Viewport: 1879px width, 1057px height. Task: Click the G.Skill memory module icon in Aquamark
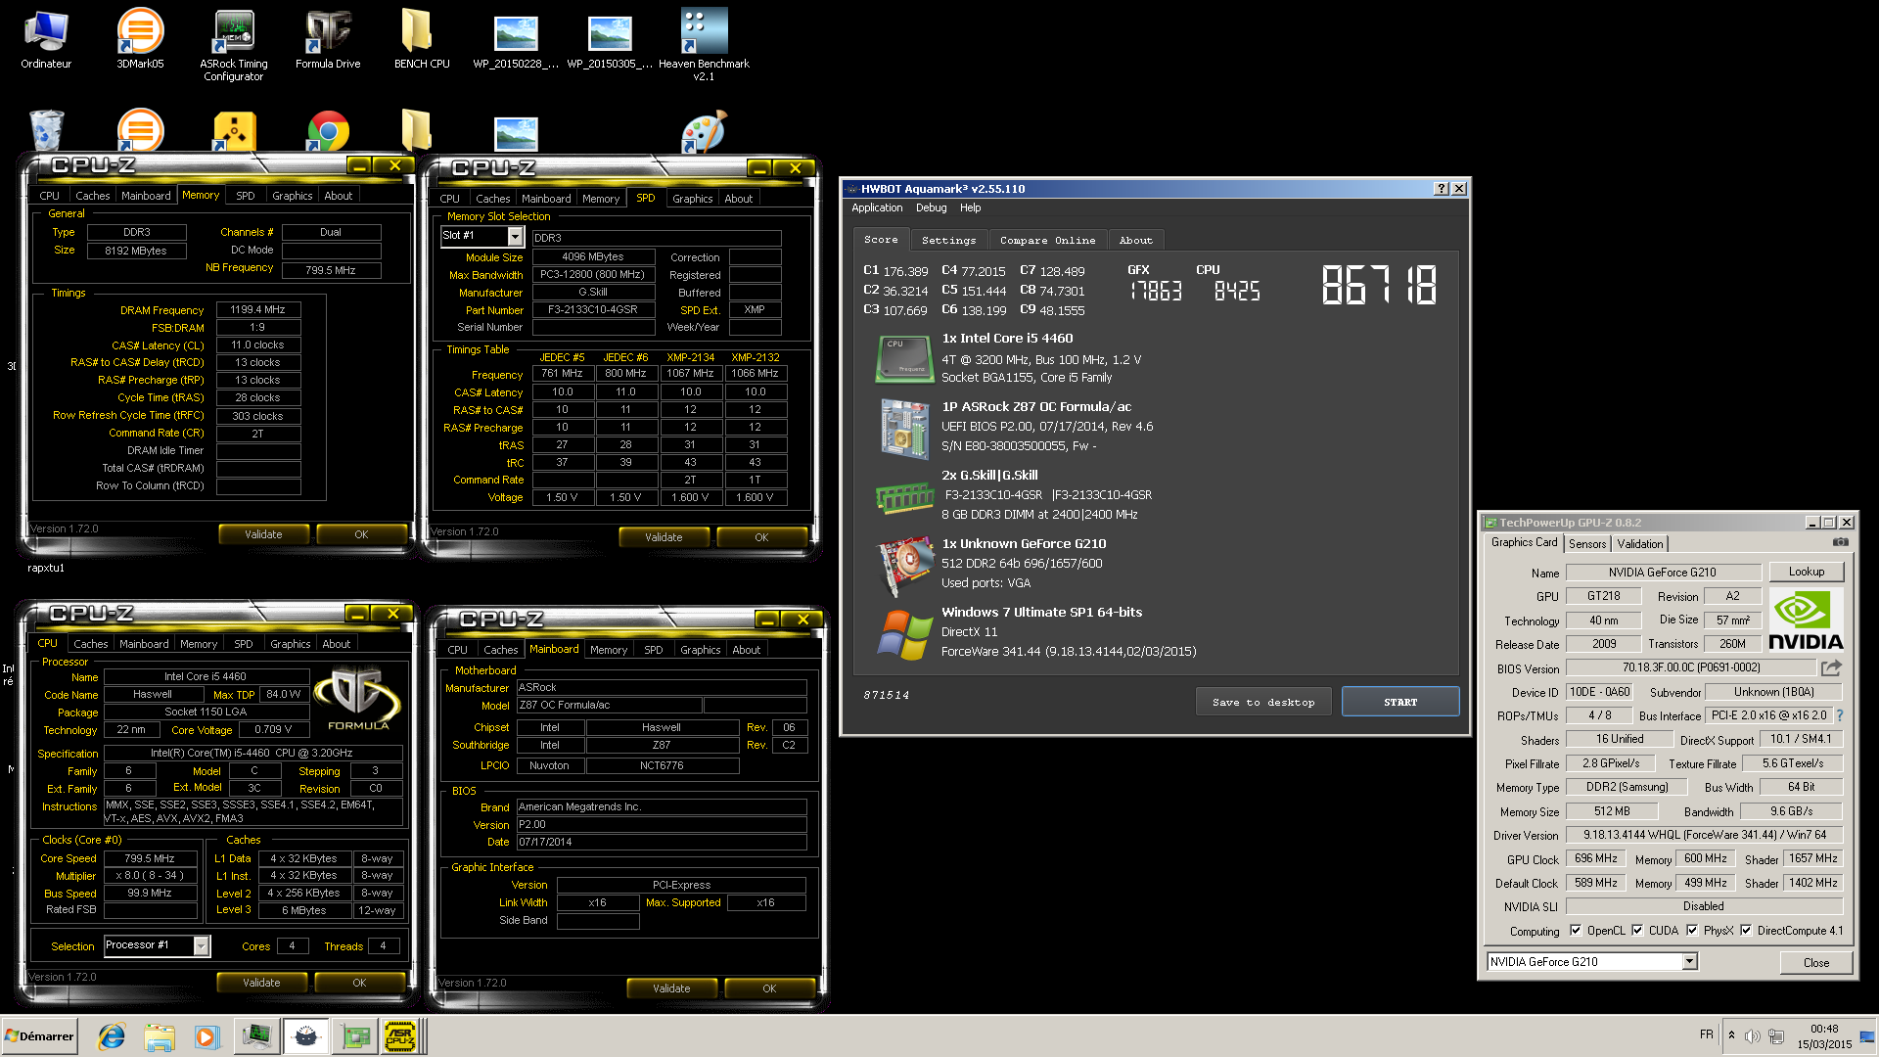click(904, 496)
